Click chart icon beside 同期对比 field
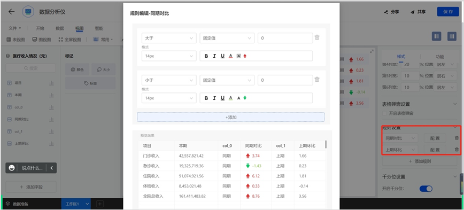The height and width of the screenshot is (210, 464). (51, 119)
